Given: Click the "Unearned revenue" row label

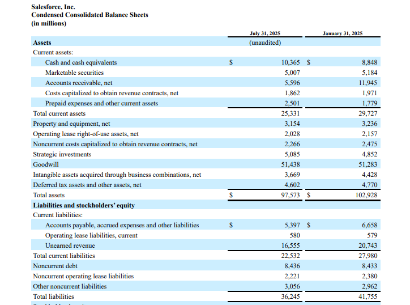Looking at the screenshot, I should coord(70,245).
